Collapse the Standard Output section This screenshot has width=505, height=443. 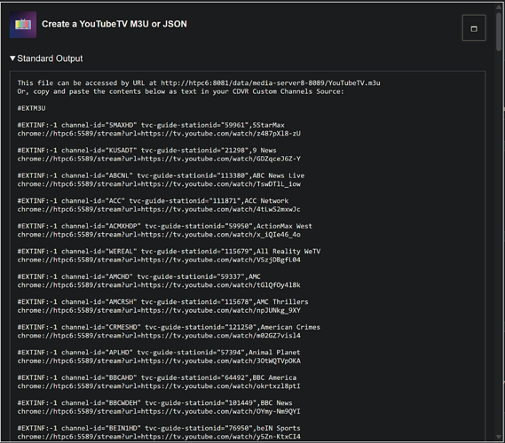[46, 58]
